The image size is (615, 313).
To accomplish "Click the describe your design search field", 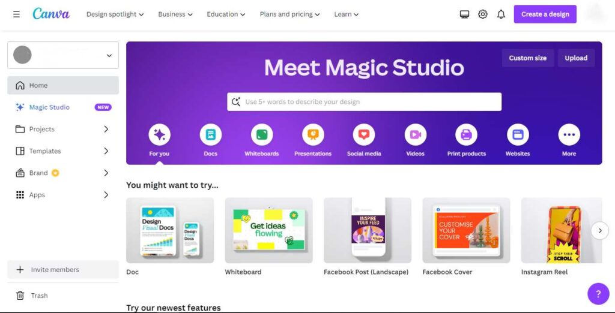I will click(x=365, y=102).
